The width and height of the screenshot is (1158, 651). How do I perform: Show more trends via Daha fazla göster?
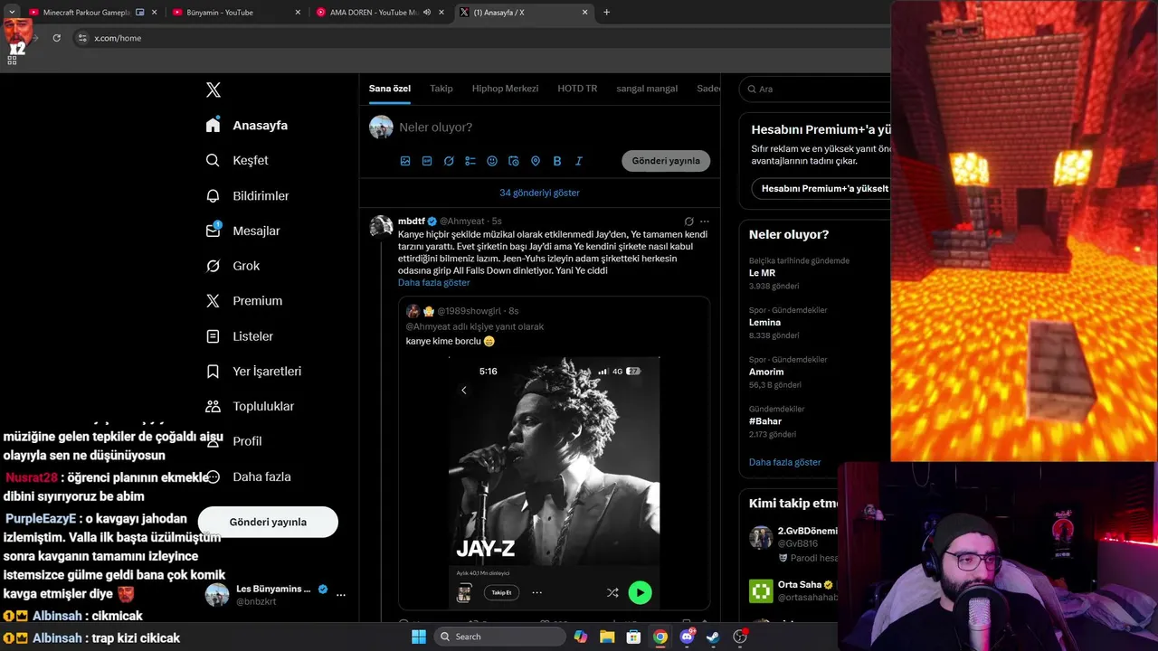point(784,462)
